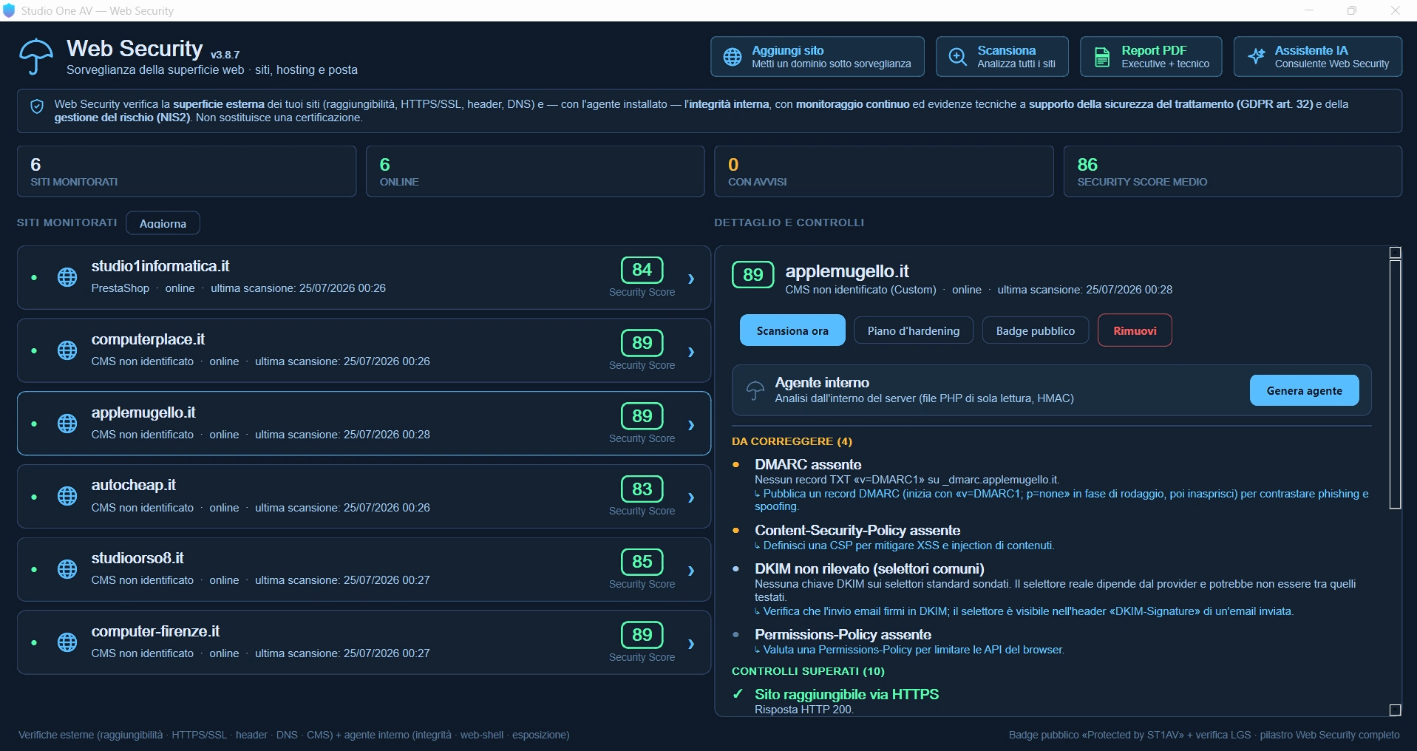Click the globe icon for computer-firenze.it
This screenshot has width=1417, height=751.
click(x=67, y=642)
